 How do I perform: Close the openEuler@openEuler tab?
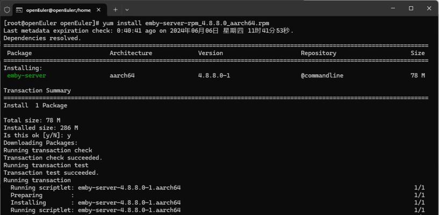point(98,10)
